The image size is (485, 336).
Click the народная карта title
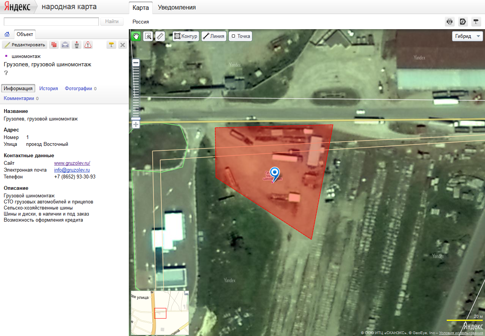coord(69,7)
